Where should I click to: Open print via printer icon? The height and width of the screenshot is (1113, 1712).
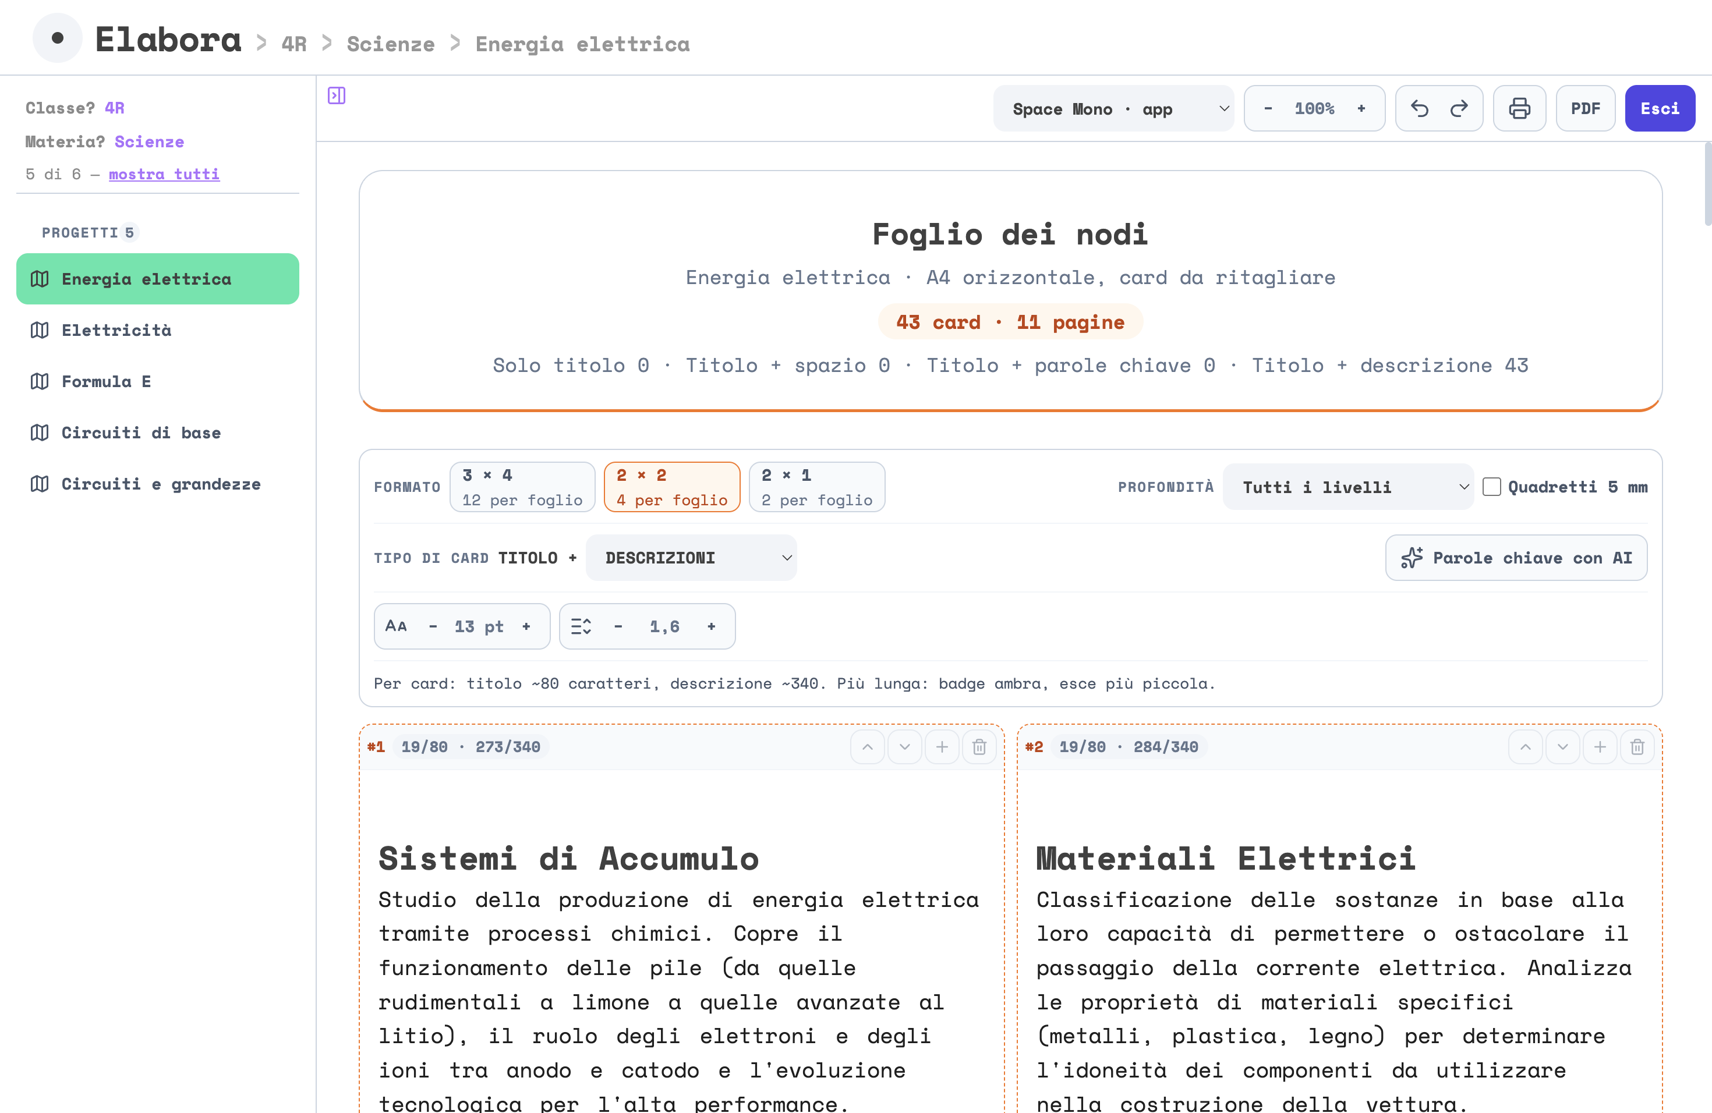pos(1519,109)
